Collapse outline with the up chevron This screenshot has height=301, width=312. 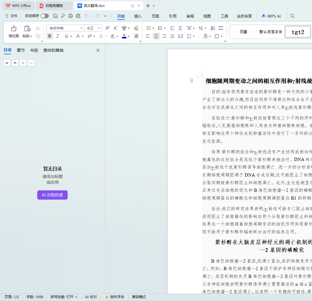coord(15,63)
